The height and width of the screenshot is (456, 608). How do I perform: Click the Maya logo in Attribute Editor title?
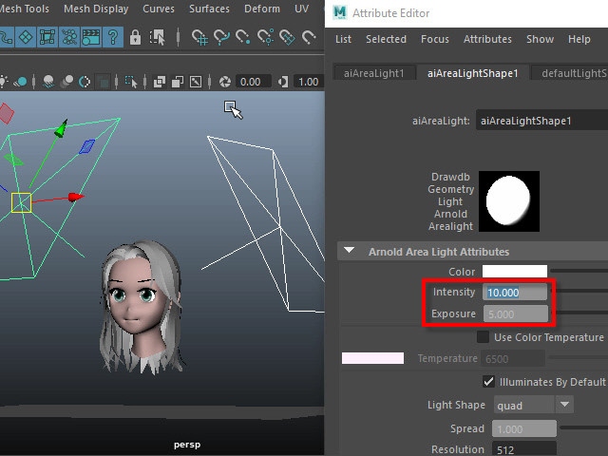click(339, 13)
